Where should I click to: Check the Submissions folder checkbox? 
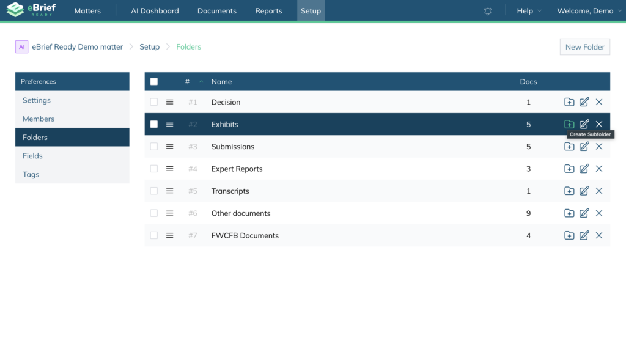click(153, 147)
